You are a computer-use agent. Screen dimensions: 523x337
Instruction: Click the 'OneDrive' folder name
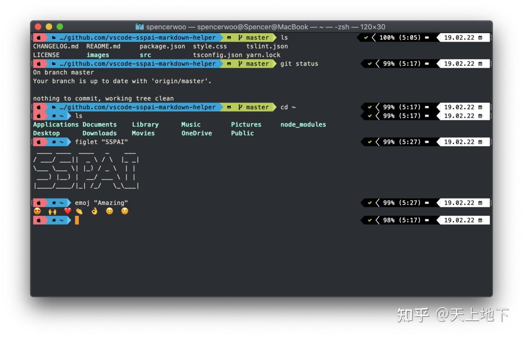tap(197, 133)
